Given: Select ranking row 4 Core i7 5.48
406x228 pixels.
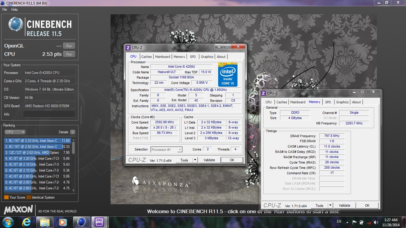Looking at the screenshot, I should pos(37,159).
